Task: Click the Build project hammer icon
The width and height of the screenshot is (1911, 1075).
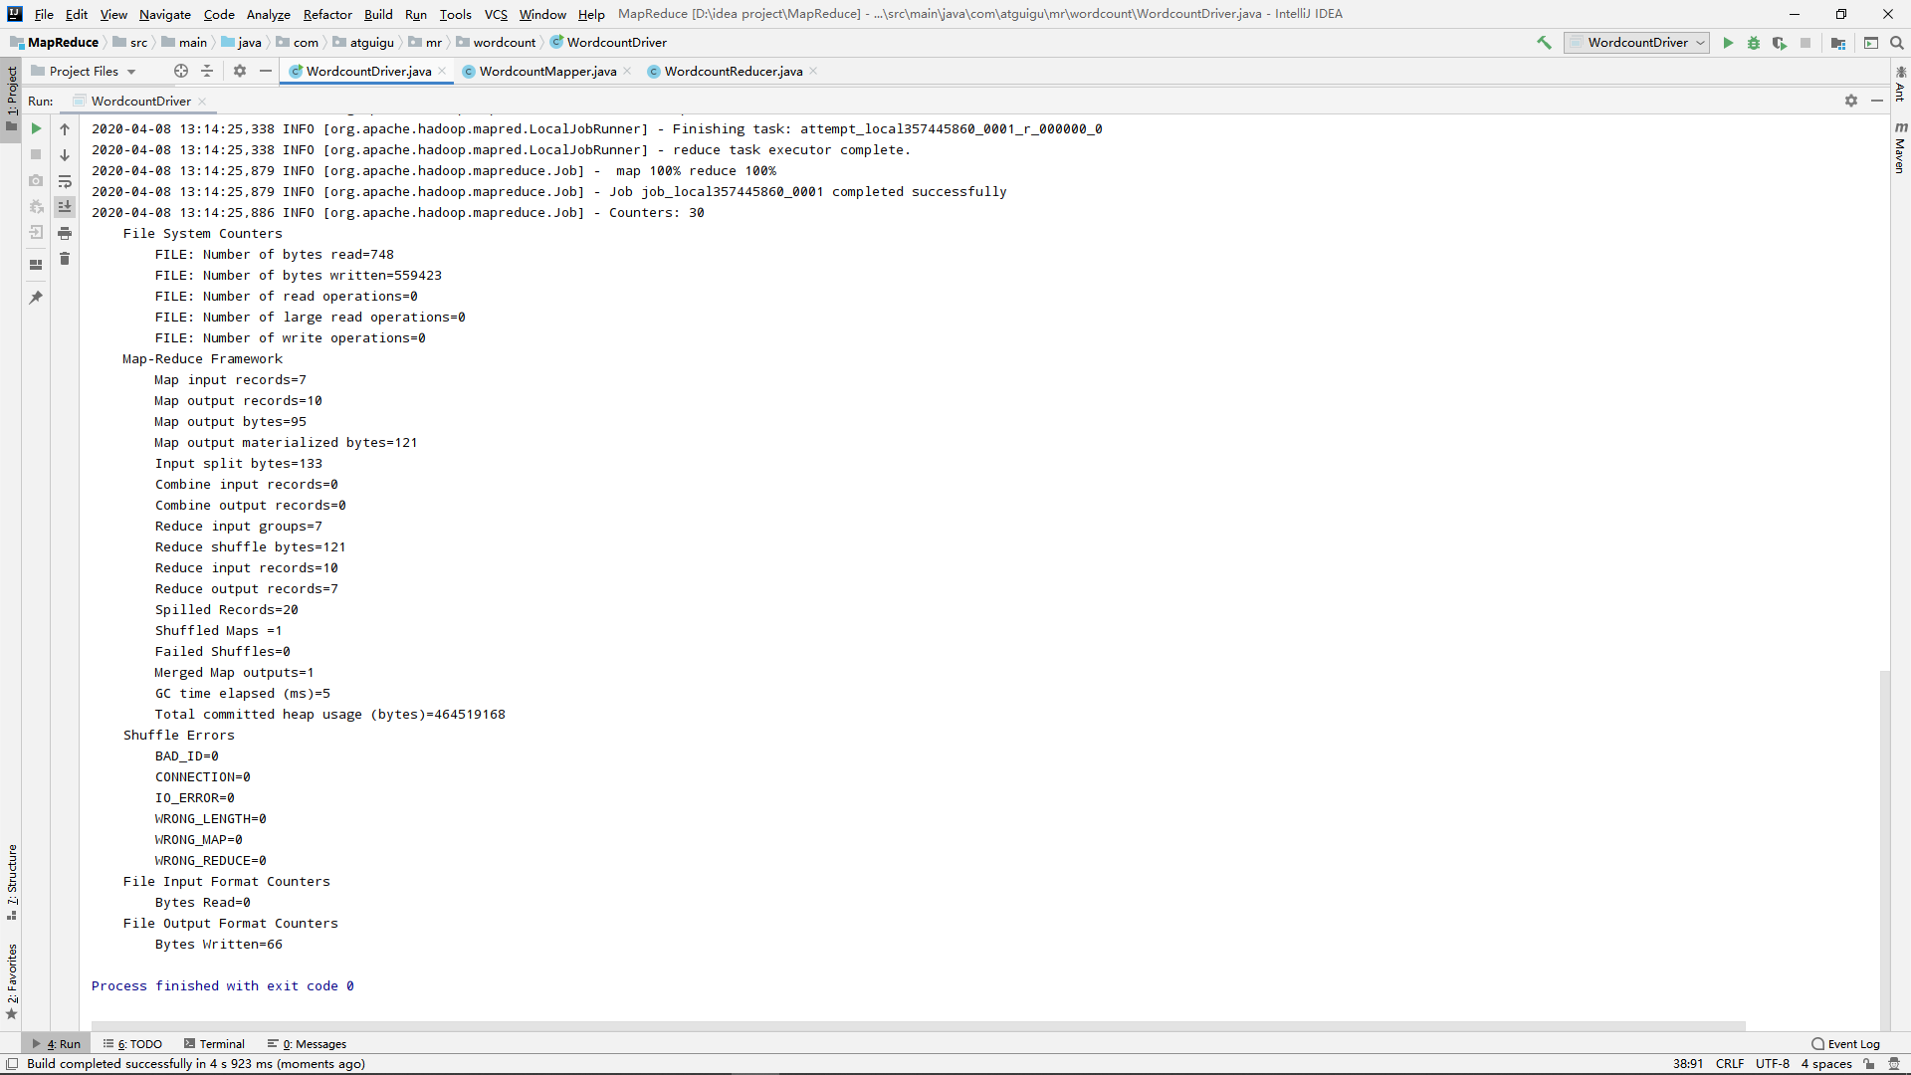Action: pos(1544,43)
